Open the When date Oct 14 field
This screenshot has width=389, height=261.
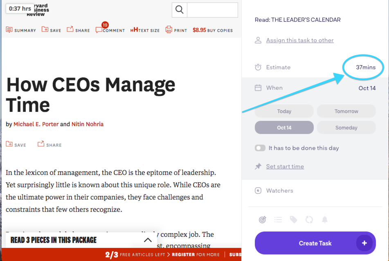click(315, 88)
